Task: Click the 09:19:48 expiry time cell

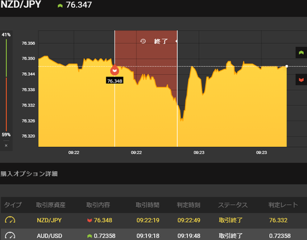Action: (x=189, y=236)
